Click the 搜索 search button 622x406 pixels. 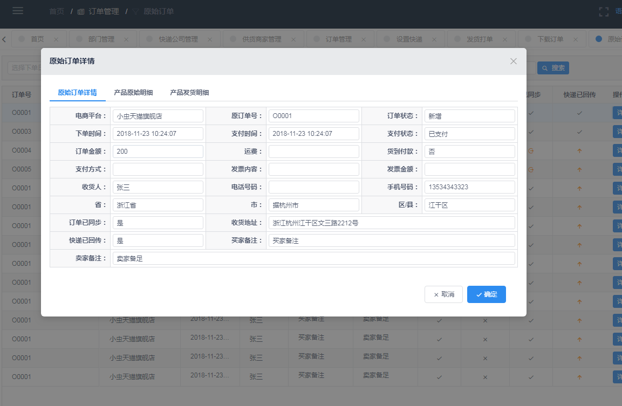[553, 68]
